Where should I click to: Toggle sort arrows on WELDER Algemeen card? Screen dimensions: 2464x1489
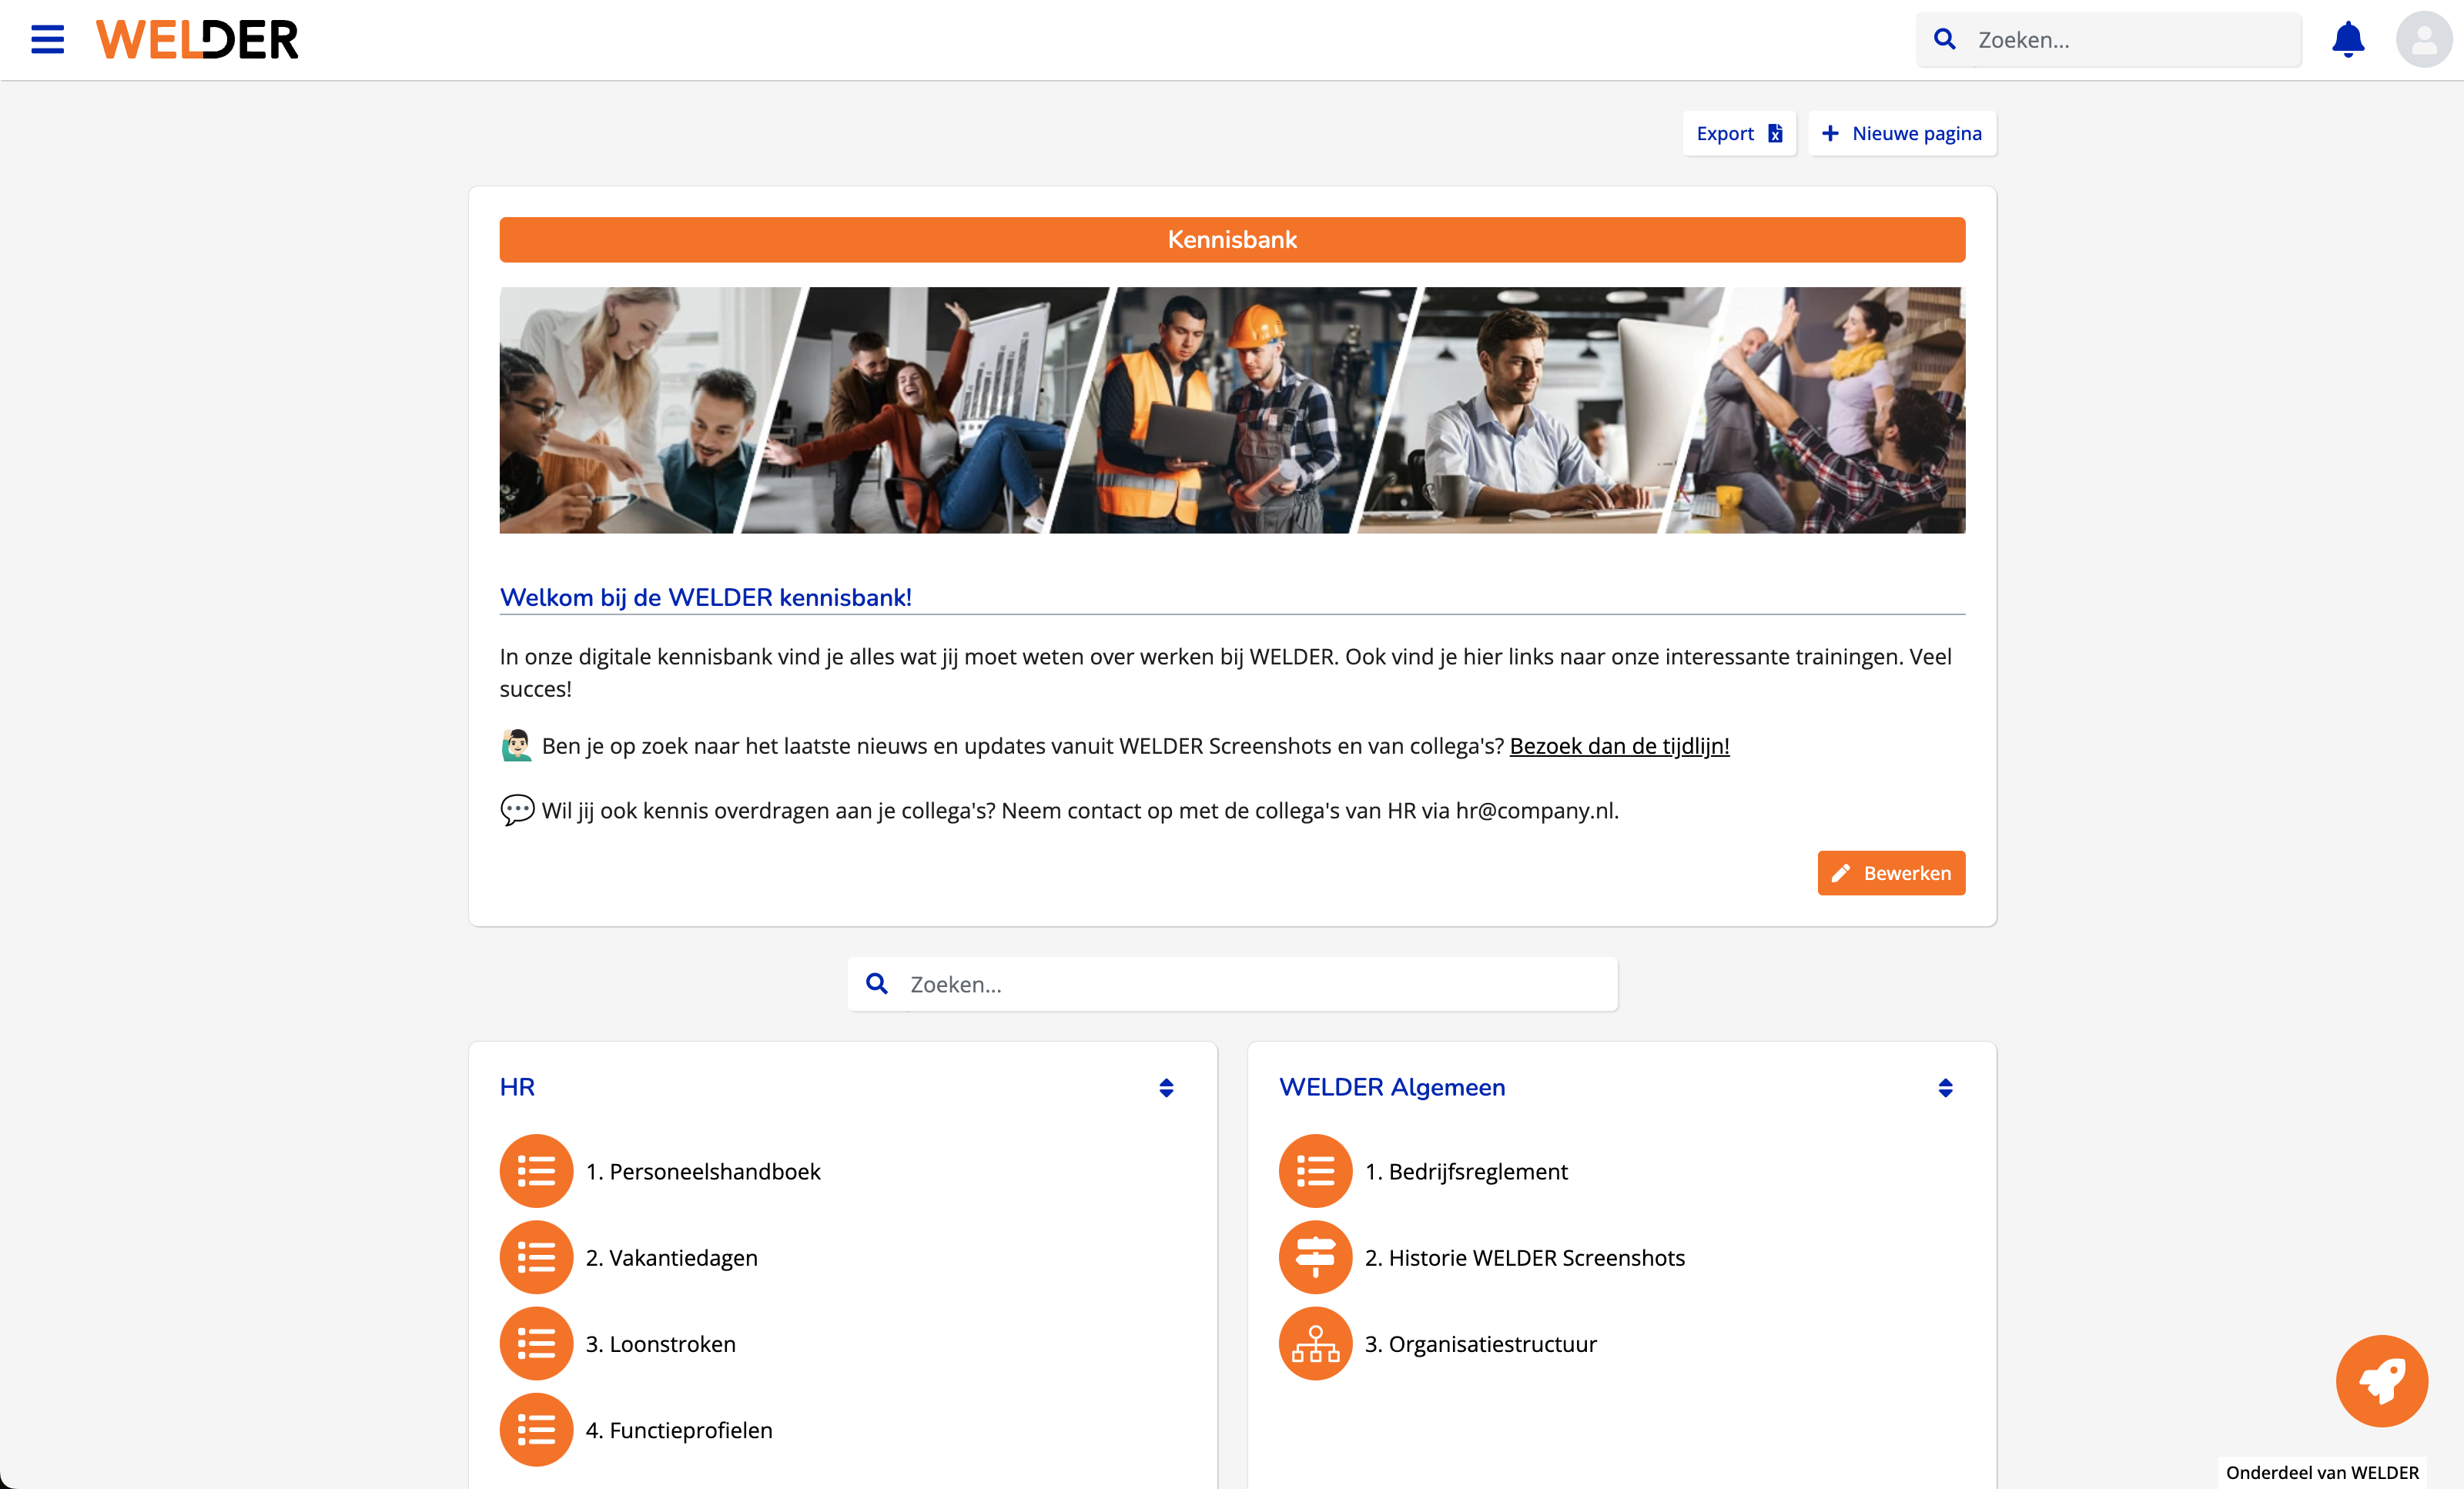click(x=1945, y=1088)
